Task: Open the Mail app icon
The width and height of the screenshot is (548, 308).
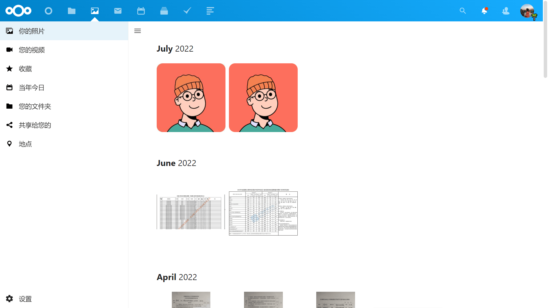Action: tap(118, 11)
